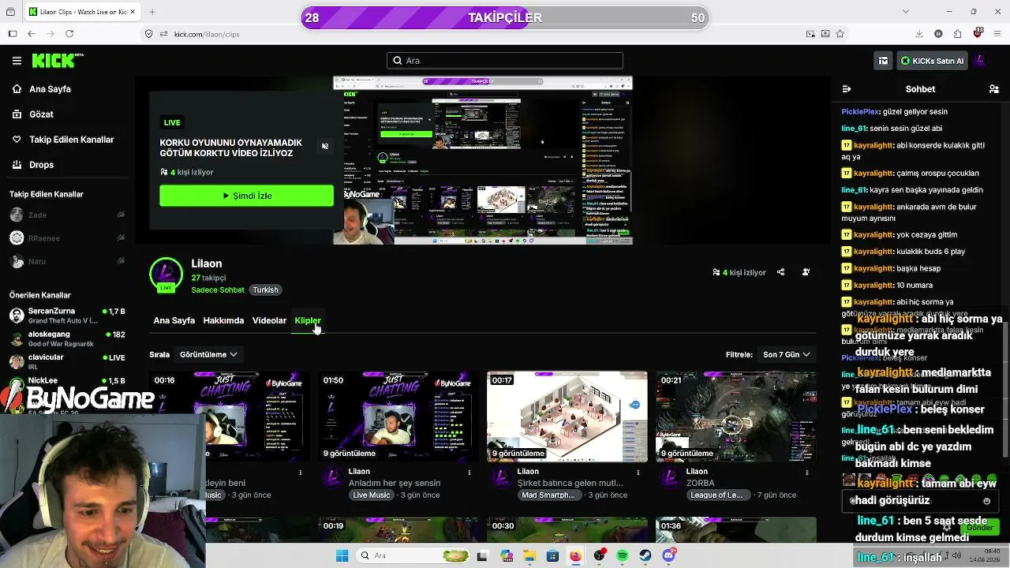Open followed channel Naru

point(67,261)
